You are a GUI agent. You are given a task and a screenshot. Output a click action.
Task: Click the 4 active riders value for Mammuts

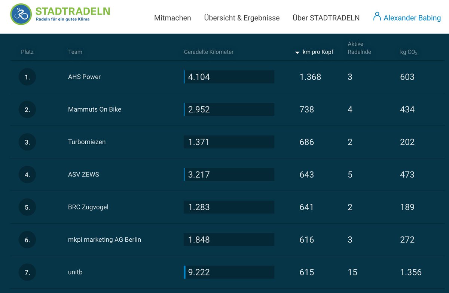(350, 109)
